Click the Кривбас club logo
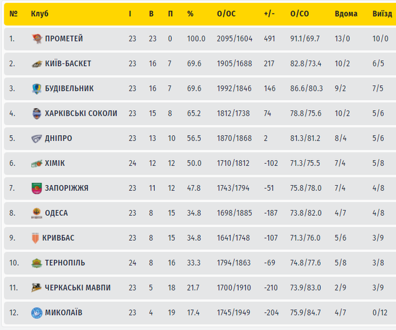Screen dimensions: 396x330 tap(37, 238)
